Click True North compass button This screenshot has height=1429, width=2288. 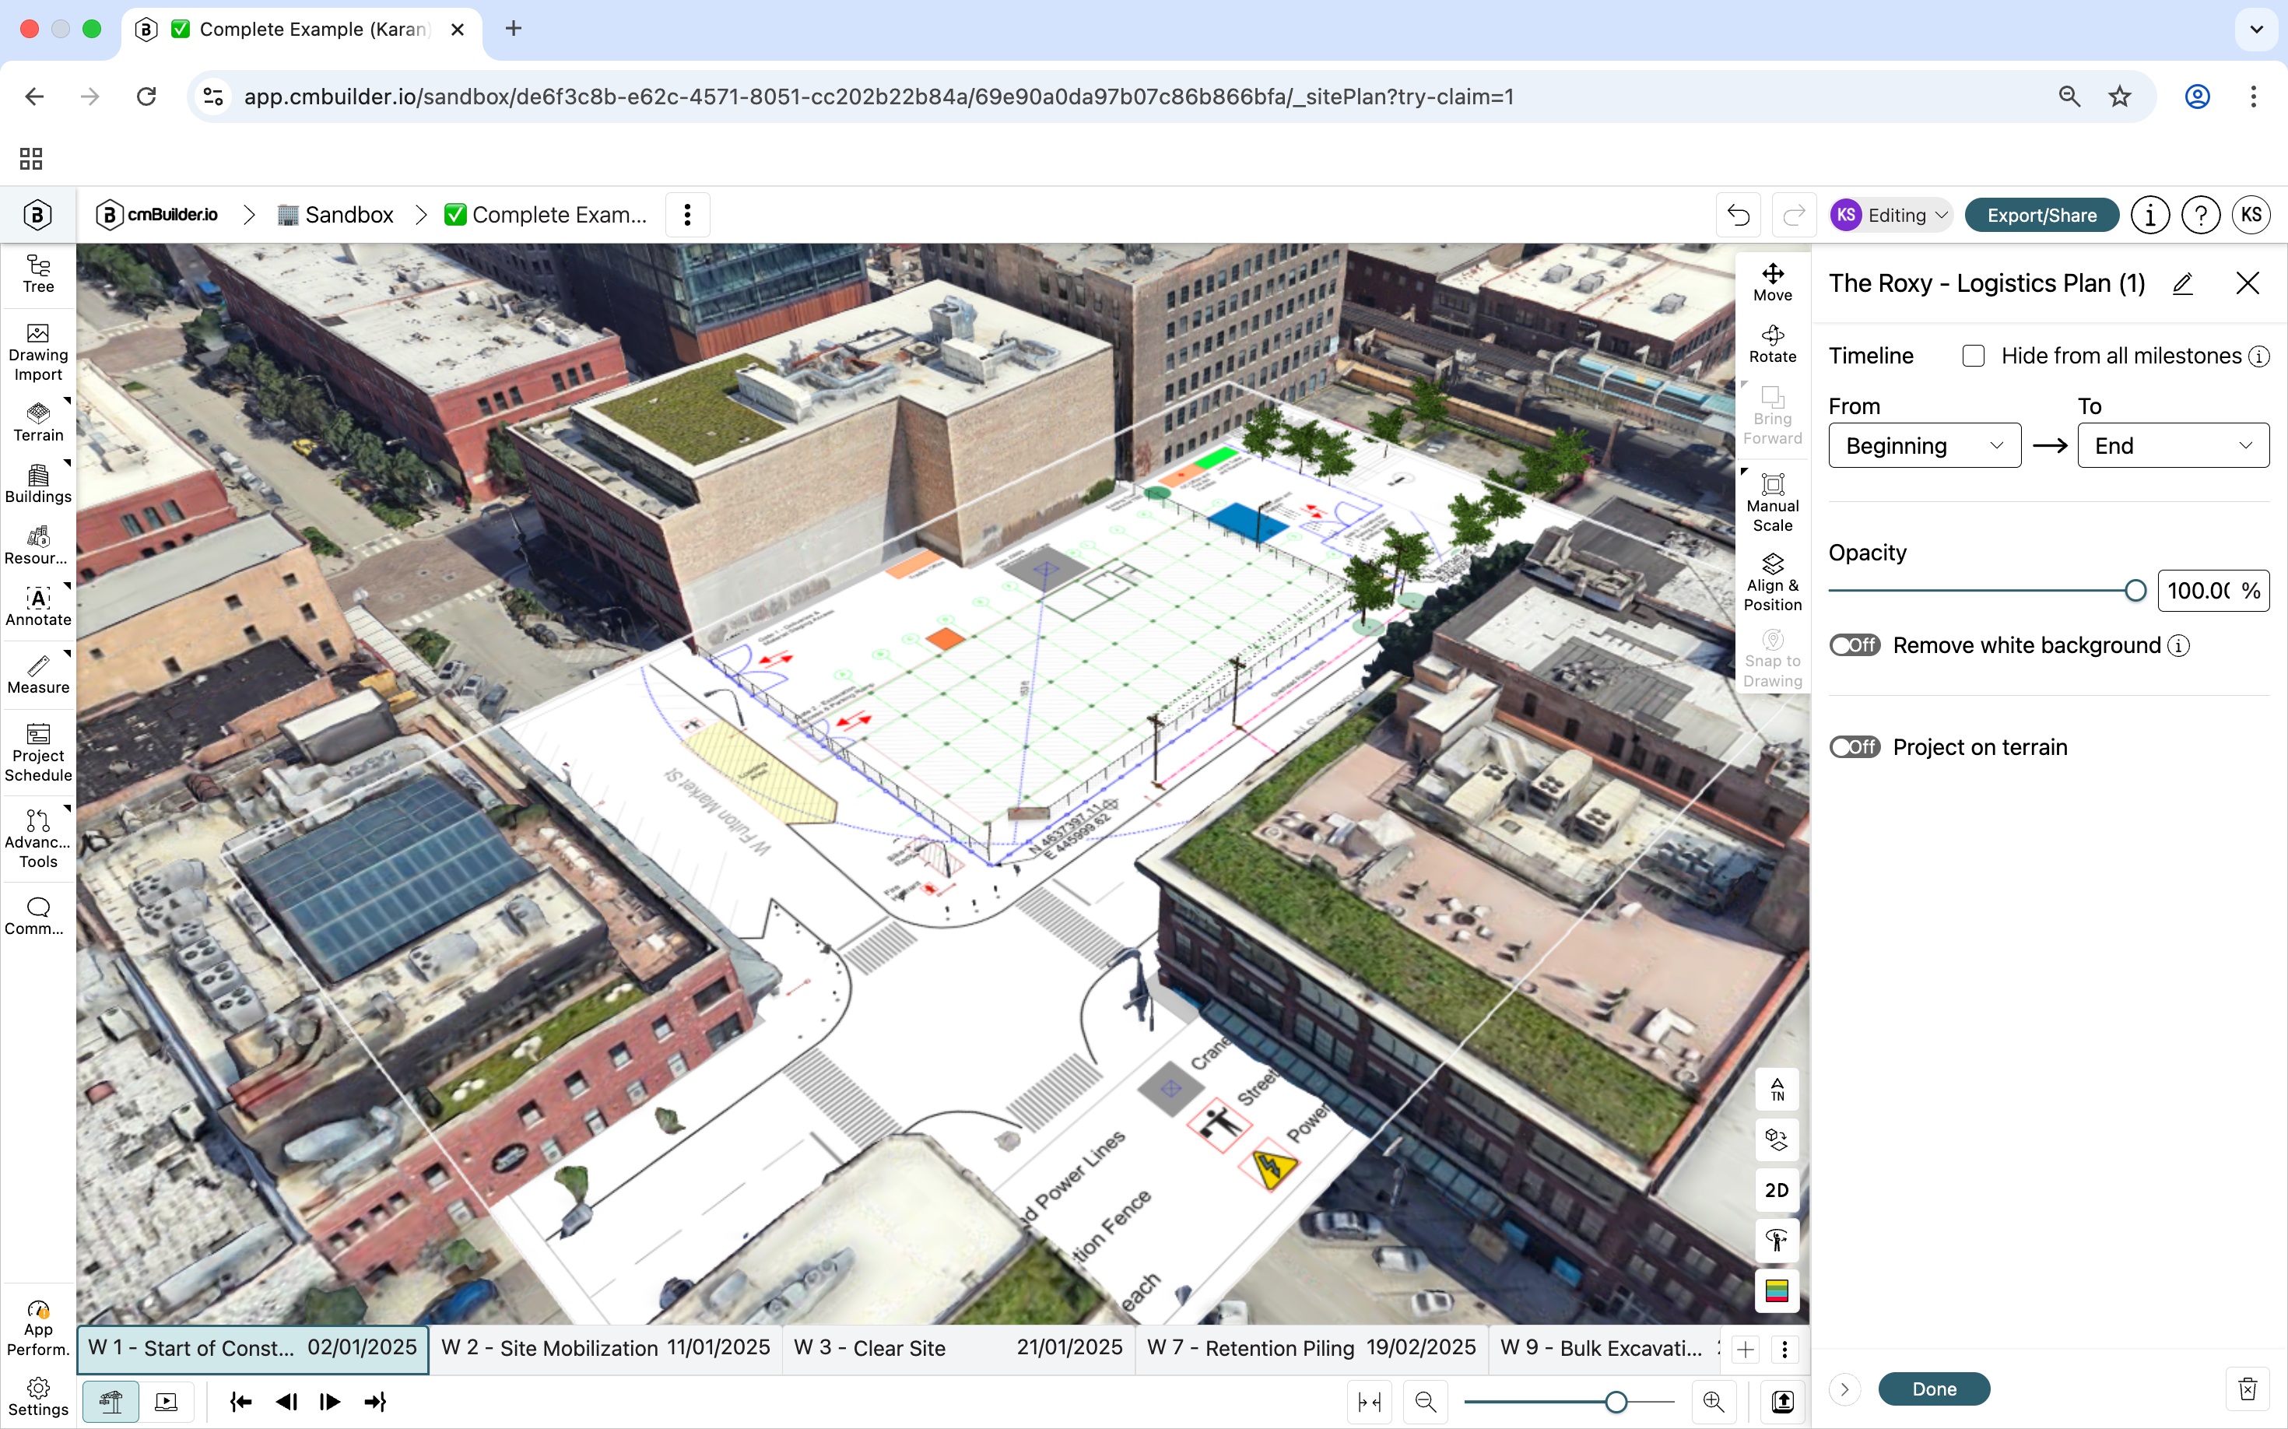pyautogui.click(x=1777, y=1089)
